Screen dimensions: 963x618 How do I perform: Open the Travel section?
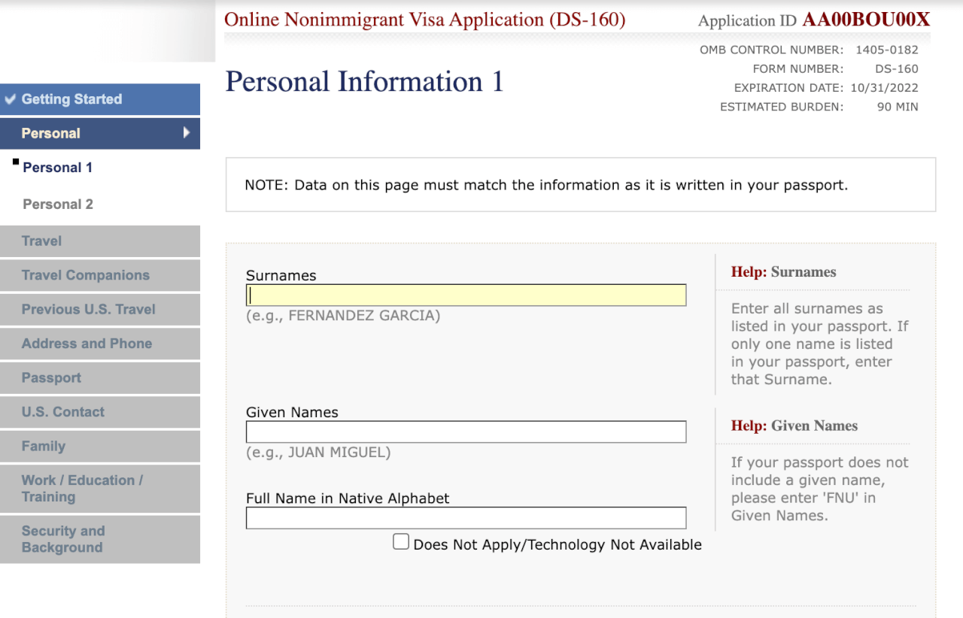[x=42, y=241]
